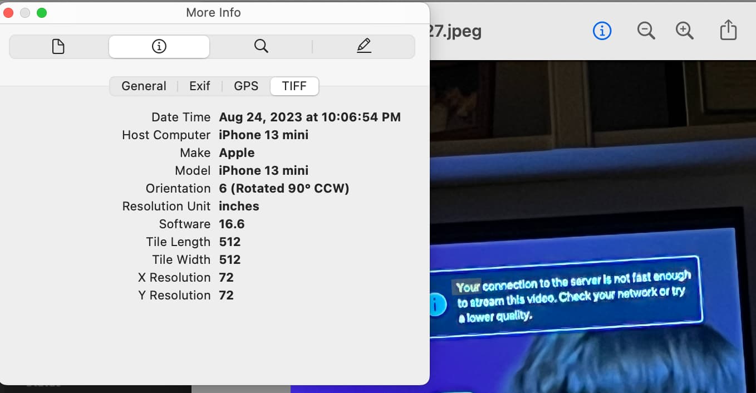Screen dimensions: 756x393
Task: Click the X Resolution value 72
Action: [226, 277]
